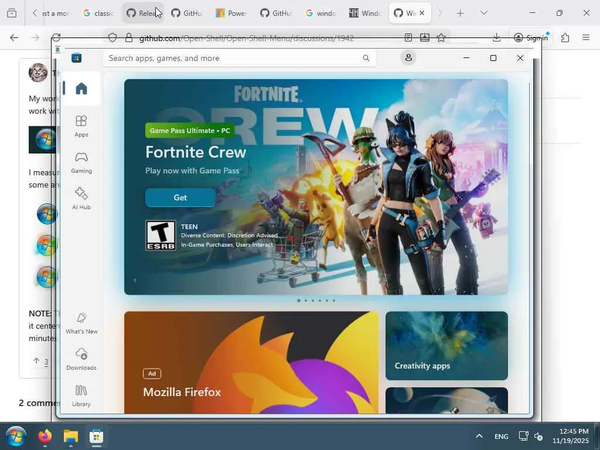Open the Creativity apps card
This screenshot has width=600, height=450.
(446, 346)
